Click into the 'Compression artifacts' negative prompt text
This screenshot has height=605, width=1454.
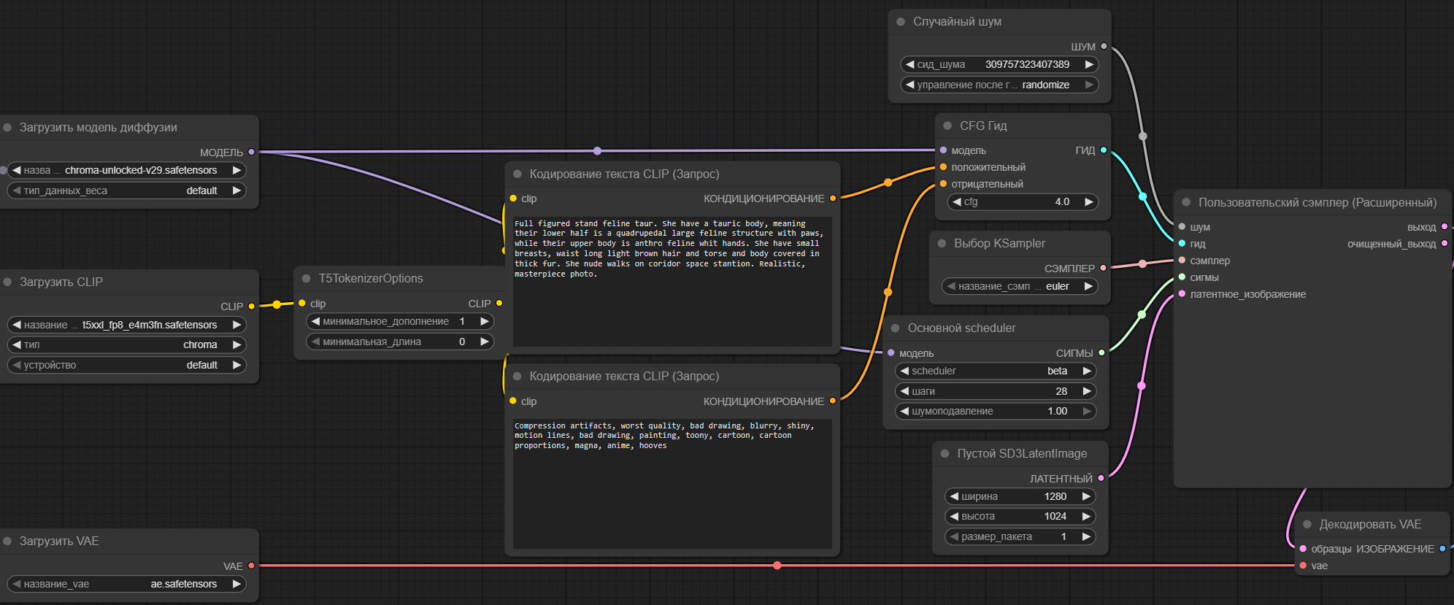point(672,484)
